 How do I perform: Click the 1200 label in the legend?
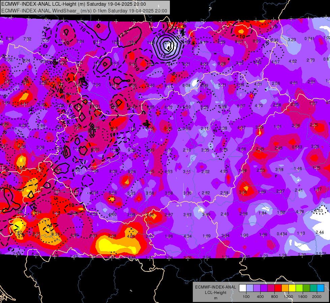click(x=288, y=297)
